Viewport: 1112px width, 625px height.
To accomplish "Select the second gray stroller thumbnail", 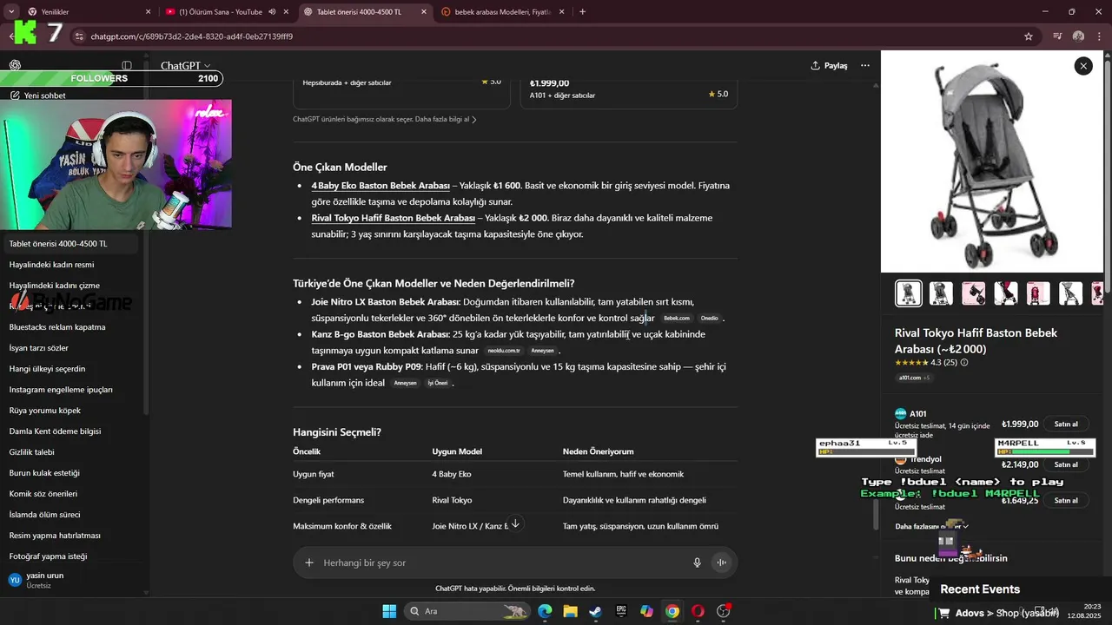I will pyautogui.click(x=941, y=293).
